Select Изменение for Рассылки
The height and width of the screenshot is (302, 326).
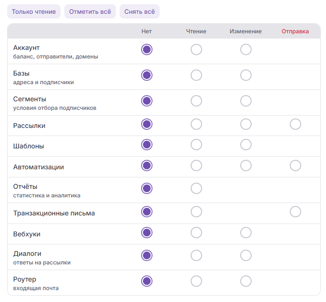coord(246,124)
